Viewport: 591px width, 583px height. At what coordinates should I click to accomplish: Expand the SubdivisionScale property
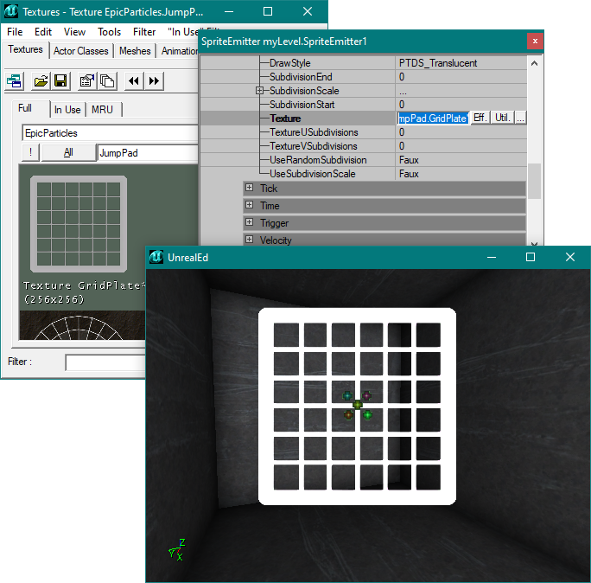(x=259, y=91)
